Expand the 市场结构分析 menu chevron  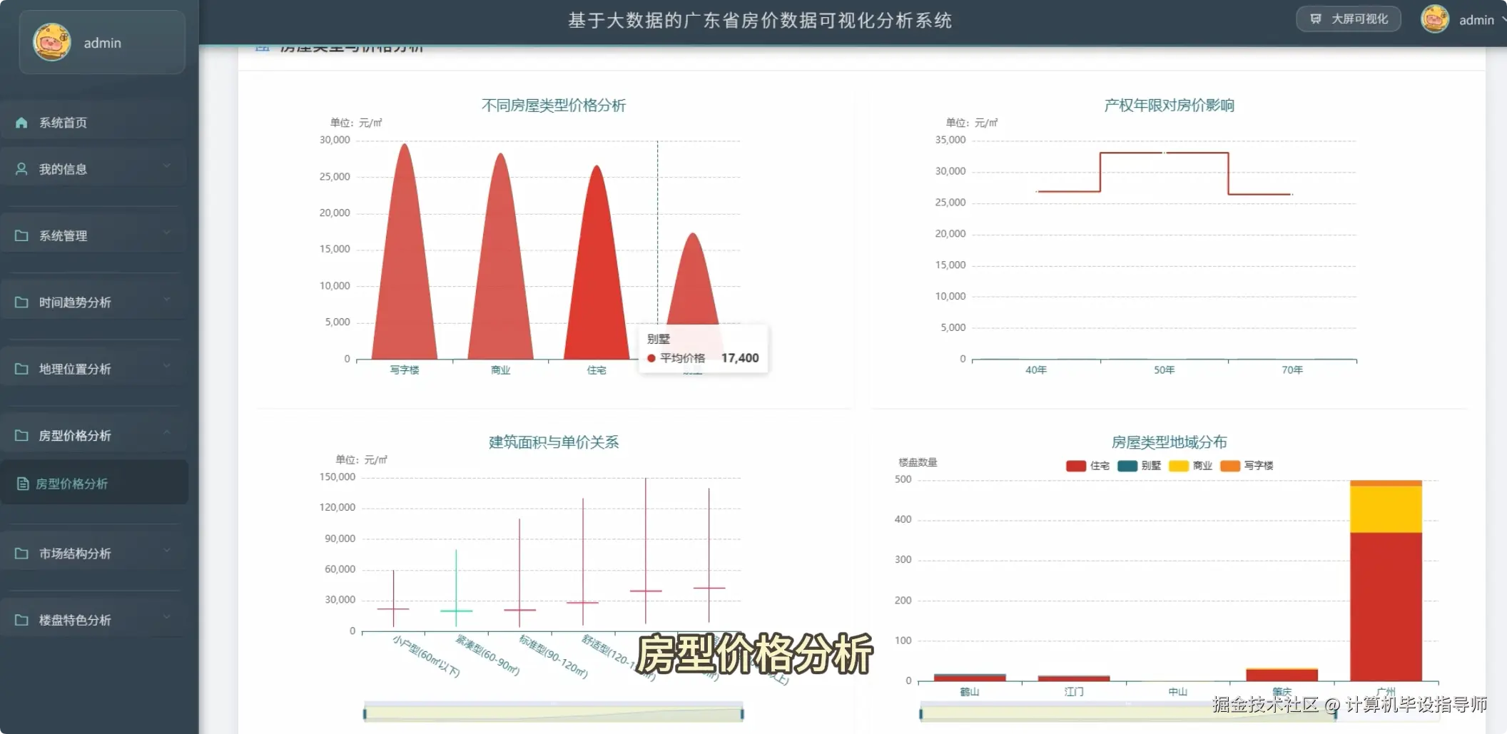coord(166,550)
